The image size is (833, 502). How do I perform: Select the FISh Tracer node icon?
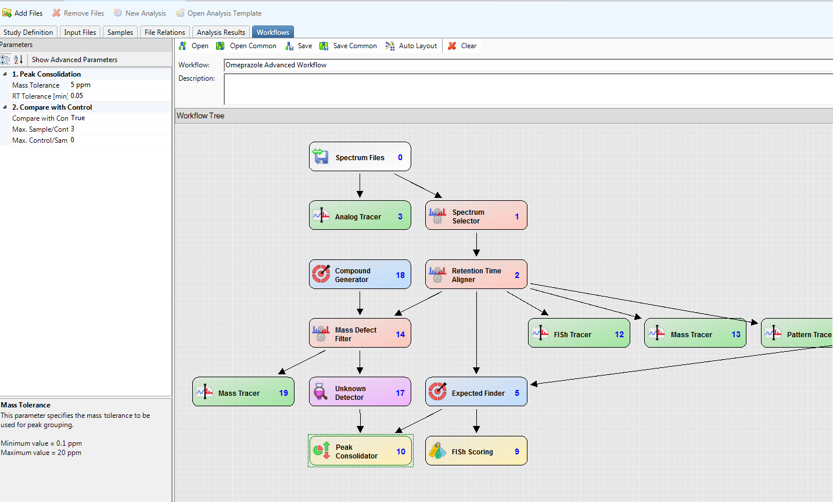[x=539, y=333]
